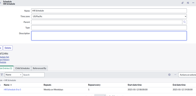Open Actions on selected rows dropdown

click(187, 75)
